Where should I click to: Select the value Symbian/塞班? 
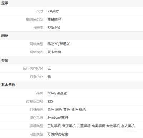tap(58, 118)
